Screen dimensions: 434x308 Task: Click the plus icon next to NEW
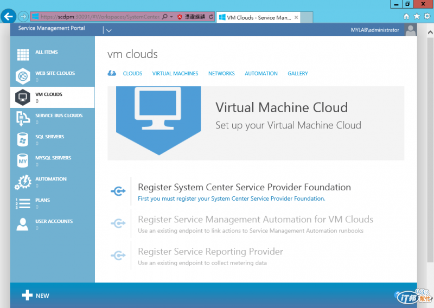pyautogui.click(x=27, y=295)
